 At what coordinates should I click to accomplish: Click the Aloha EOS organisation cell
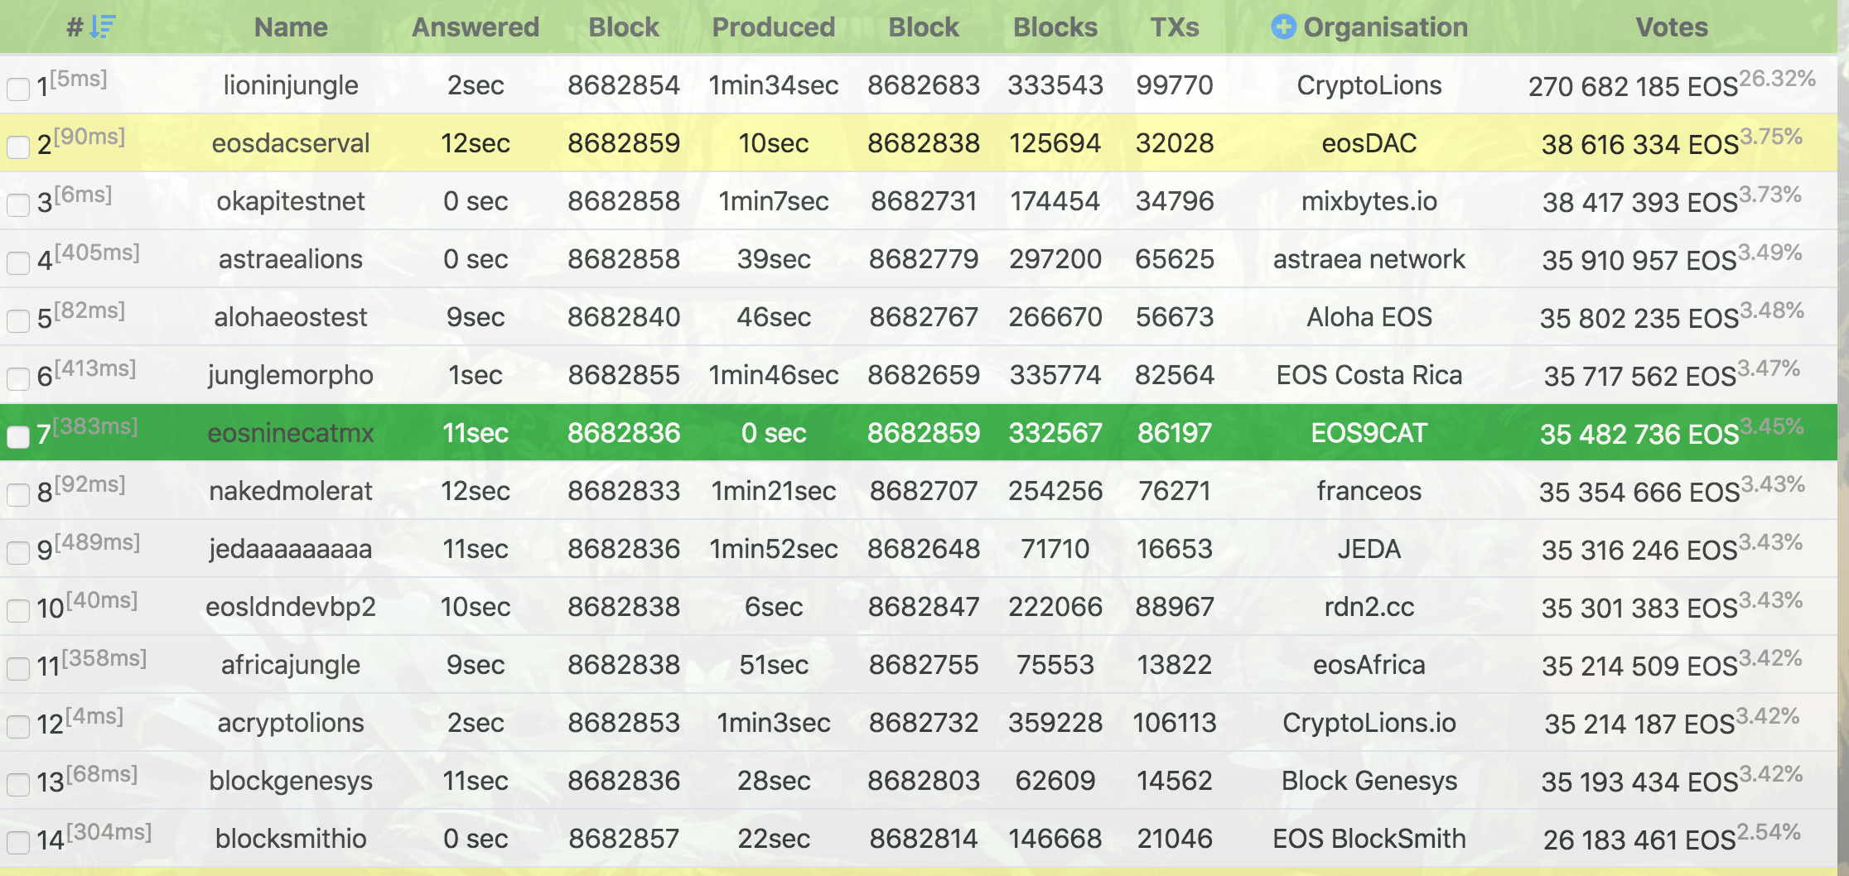pyautogui.click(x=1369, y=317)
